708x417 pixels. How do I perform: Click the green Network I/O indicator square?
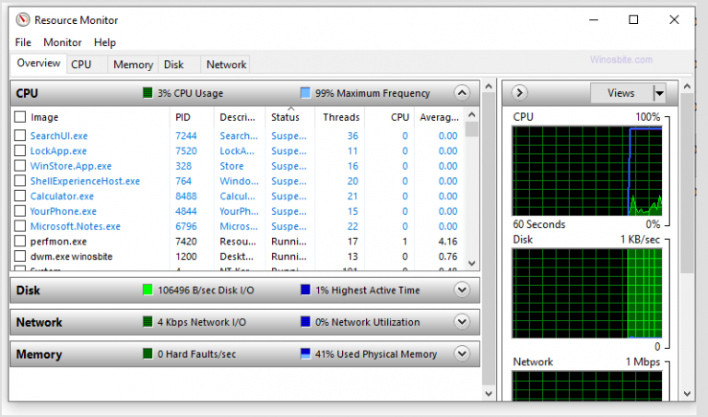(x=147, y=322)
